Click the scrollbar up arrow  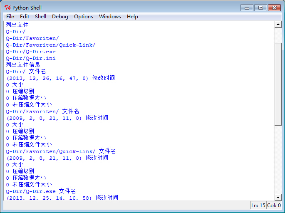(x=278, y=25)
